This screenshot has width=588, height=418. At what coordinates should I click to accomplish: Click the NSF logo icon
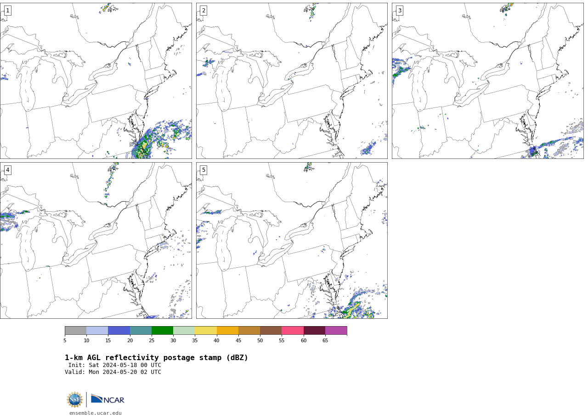tap(75, 400)
